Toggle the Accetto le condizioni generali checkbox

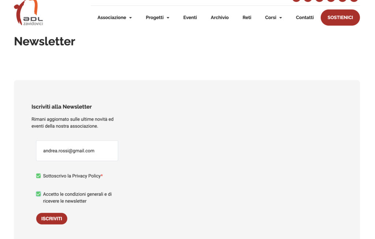click(38, 194)
